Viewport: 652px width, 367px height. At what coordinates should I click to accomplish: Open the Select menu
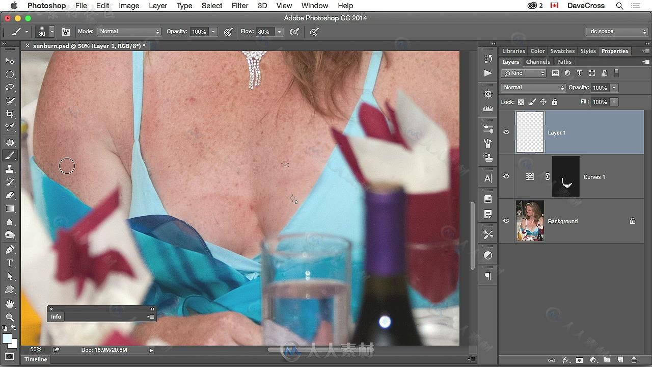tap(211, 6)
